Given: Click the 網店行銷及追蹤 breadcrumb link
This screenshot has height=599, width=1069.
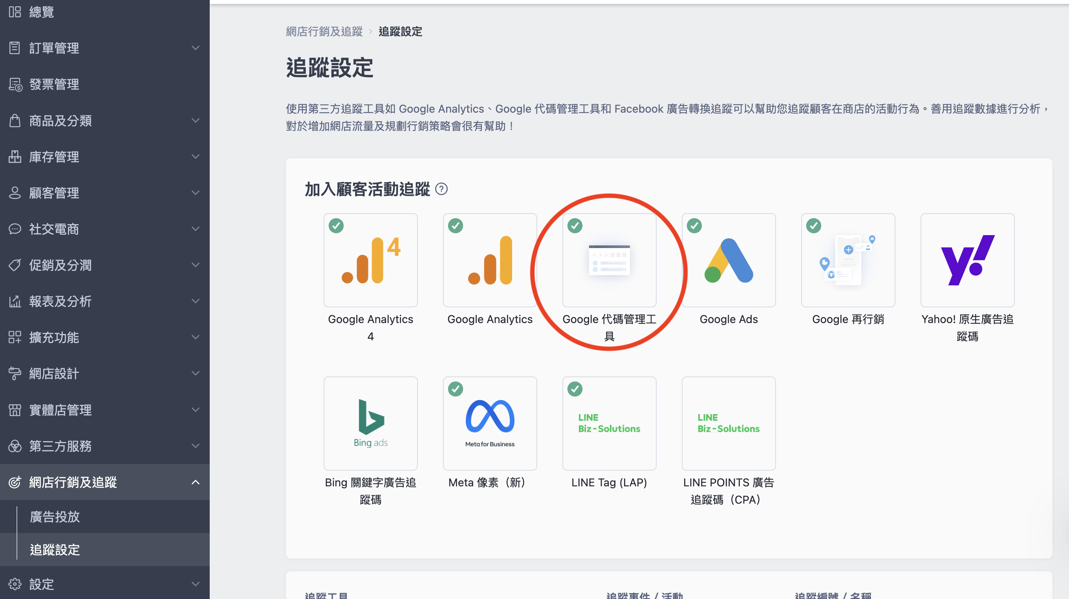Looking at the screenshot, I should [324, 31].
